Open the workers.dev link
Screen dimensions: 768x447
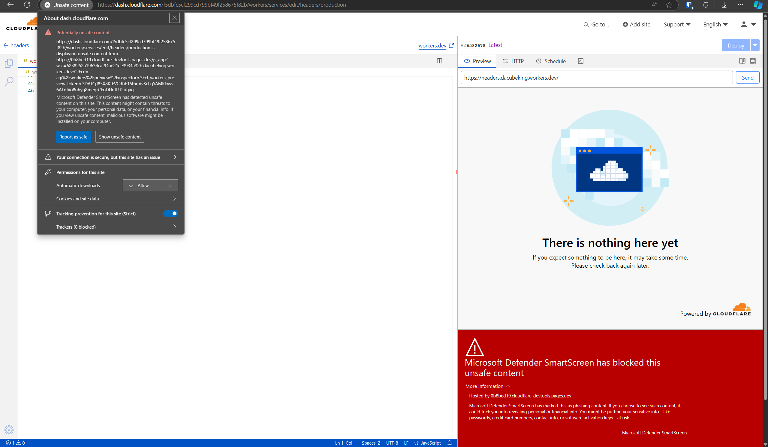tap(432, 45)
